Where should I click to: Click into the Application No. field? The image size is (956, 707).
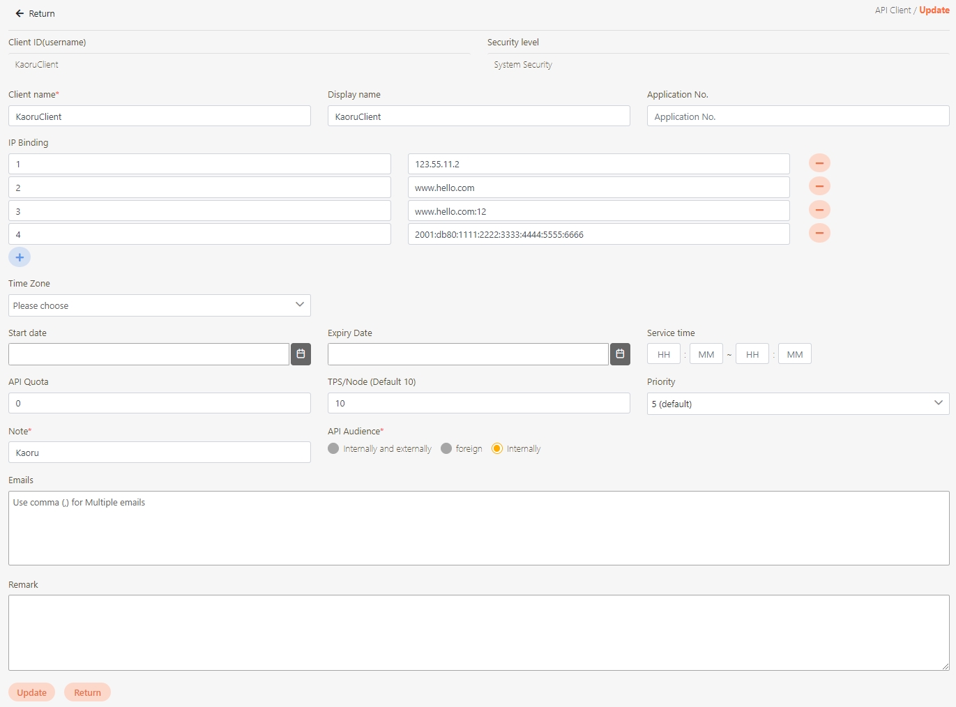pyautogui.click(x=798, y=116)
